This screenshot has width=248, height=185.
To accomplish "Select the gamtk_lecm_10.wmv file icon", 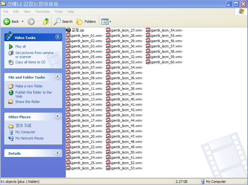I will coord(68,83).
